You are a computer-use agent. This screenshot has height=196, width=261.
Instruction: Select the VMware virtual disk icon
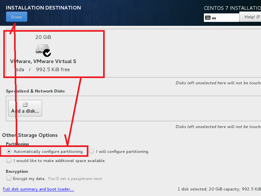point(43,50)
